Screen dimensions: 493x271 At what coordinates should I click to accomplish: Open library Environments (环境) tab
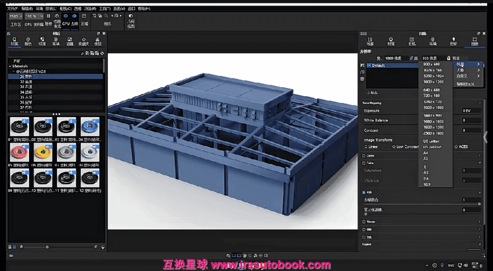pyautogui.click(x=56, y=41)
